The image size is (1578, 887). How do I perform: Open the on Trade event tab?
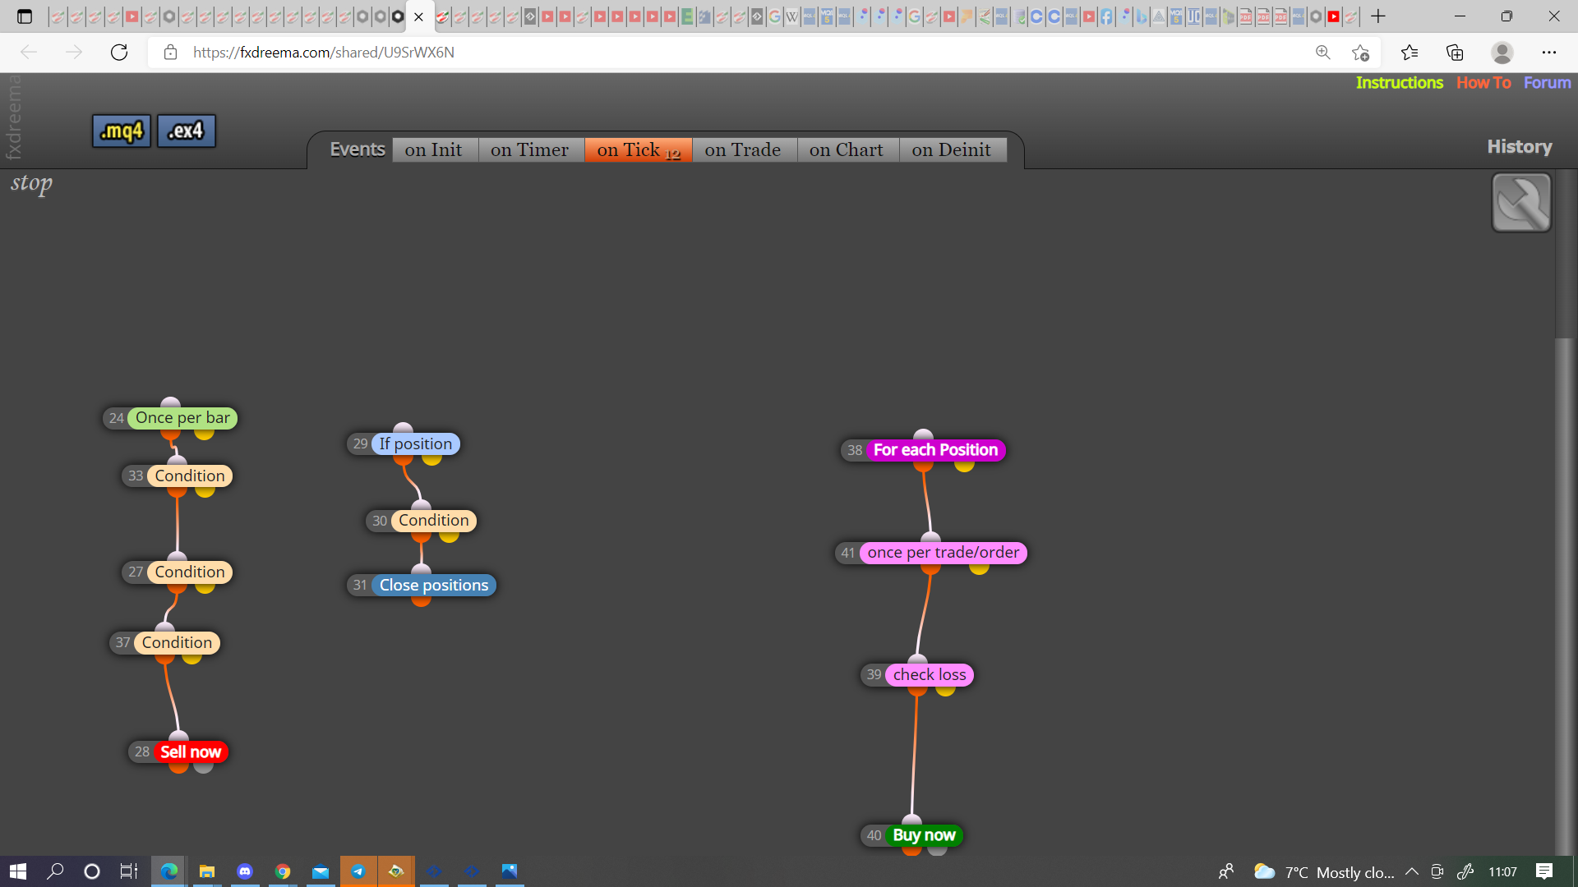tap(743, 149)
